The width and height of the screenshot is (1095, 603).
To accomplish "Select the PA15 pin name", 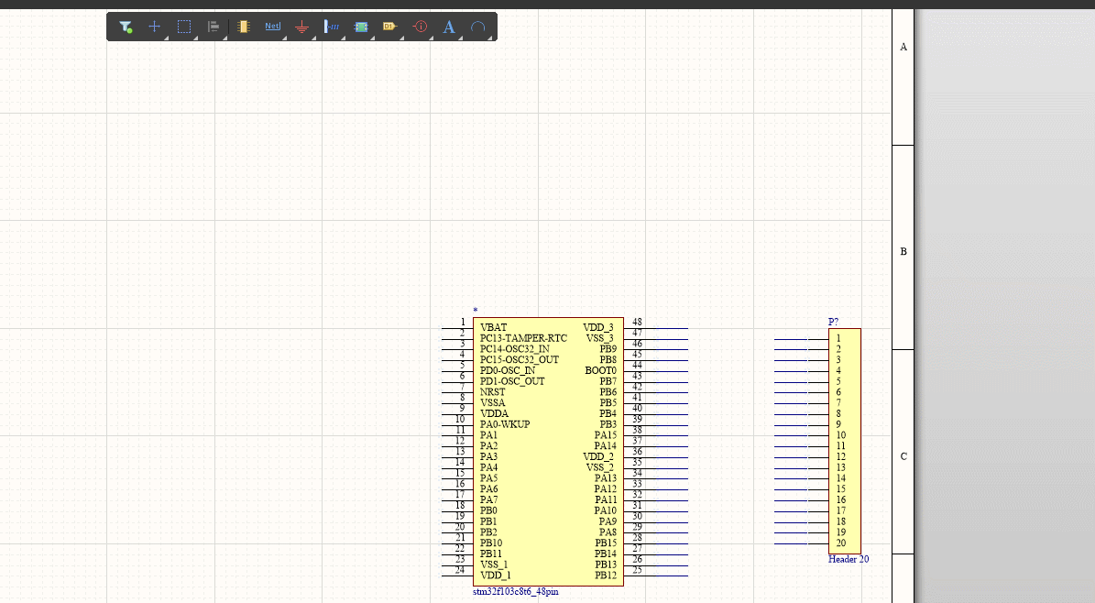I will point(606,435).
